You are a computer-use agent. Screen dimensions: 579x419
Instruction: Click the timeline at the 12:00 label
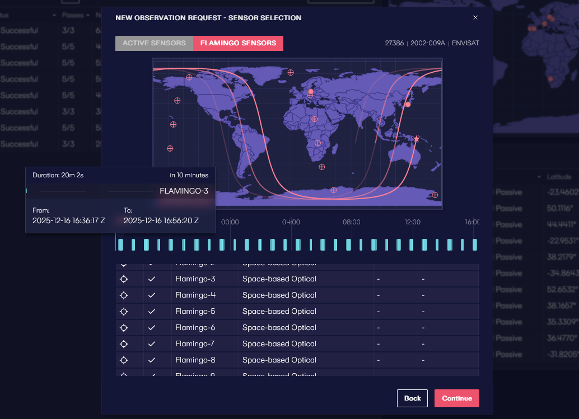click(413, 223)
